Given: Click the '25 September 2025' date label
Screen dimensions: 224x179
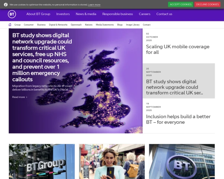Looking at the screenshot, I should click(153, 72).
